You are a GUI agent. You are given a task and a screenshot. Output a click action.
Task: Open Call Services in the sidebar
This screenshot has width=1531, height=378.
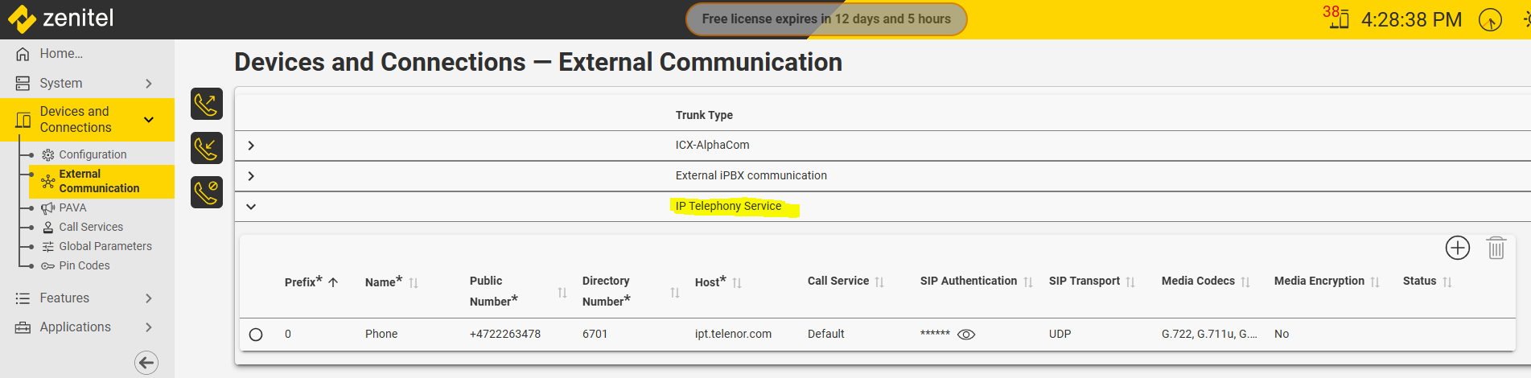click(x=91, y=227)
